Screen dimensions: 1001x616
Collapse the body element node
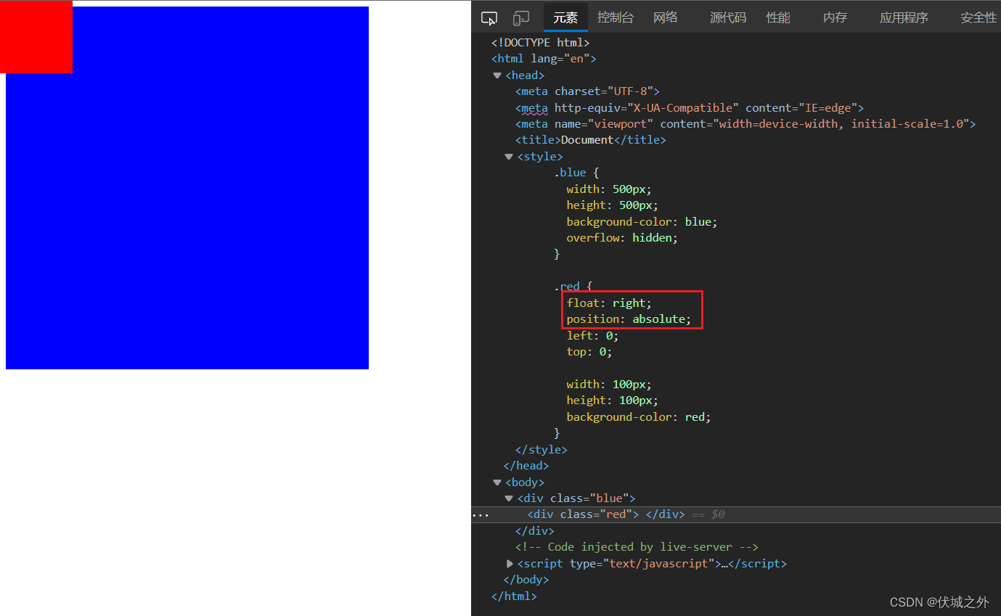coord(497,482)
